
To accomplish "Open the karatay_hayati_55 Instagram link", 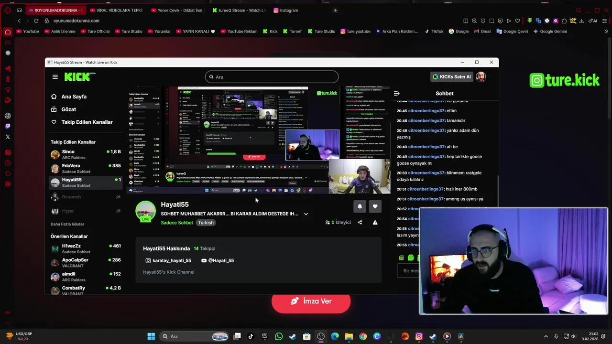I will tap(168, 260).
